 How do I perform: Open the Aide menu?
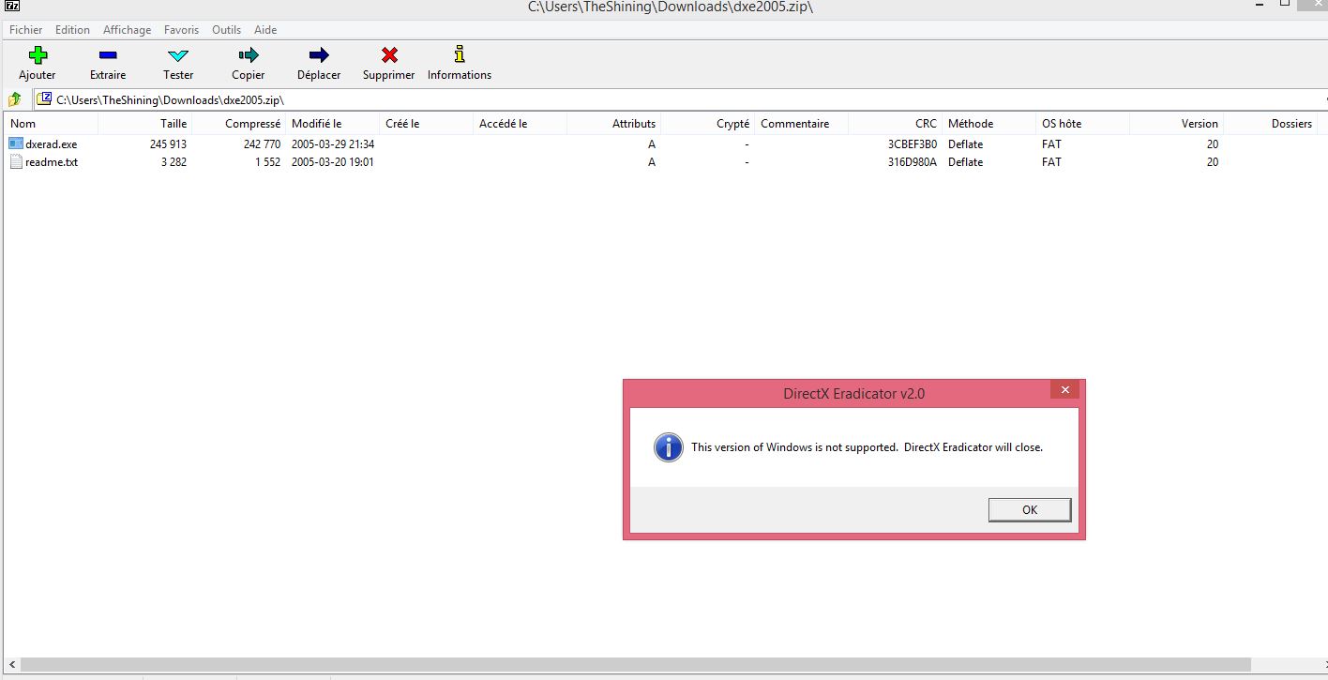pyautogui.click(x=265, y=30)
